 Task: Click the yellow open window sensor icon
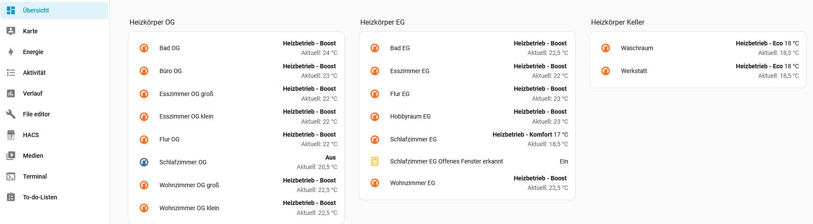point(375,161)
